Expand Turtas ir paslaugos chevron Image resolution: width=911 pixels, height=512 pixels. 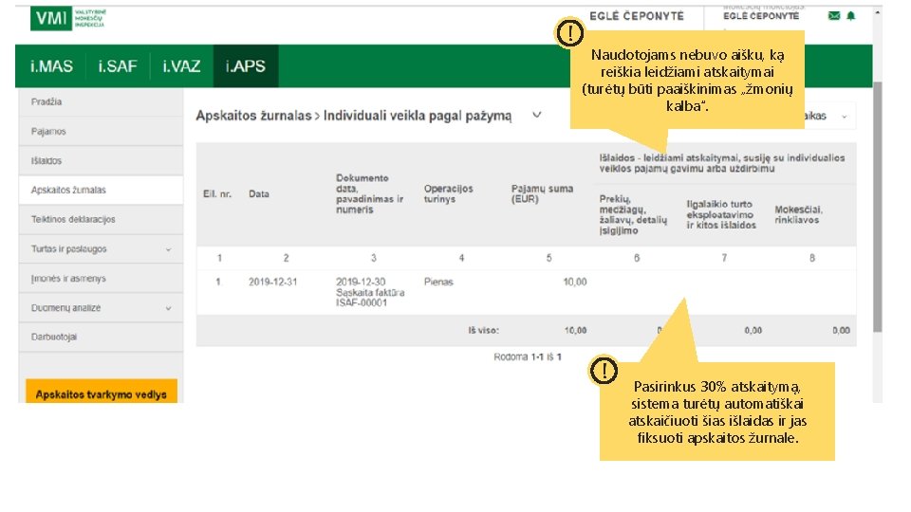coord(169,249)
